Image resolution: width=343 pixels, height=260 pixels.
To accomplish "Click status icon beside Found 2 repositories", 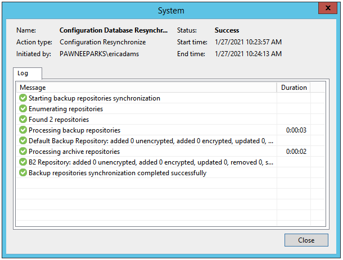I will [23, 120].
